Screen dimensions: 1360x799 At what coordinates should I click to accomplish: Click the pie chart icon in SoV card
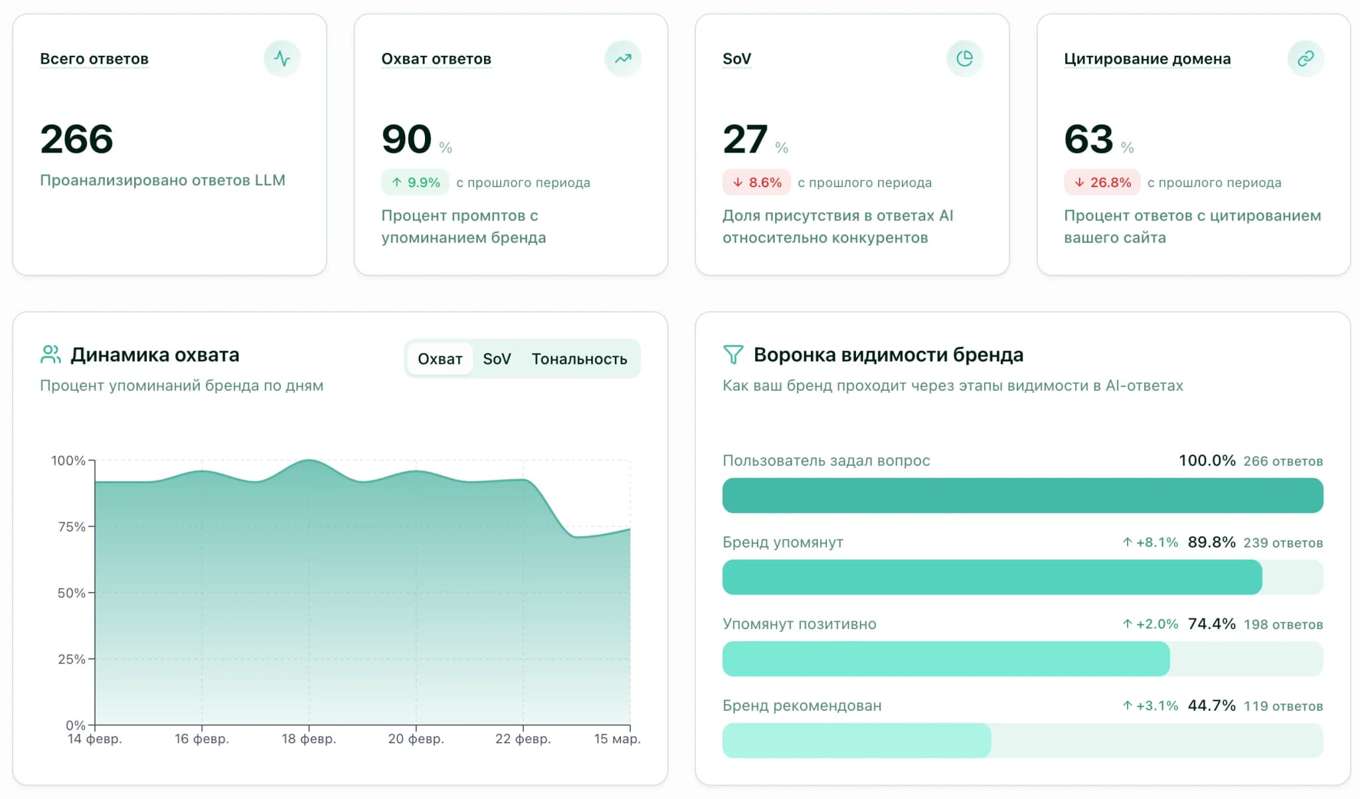(x=964, y=58)
